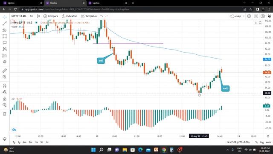This screenshot has height=154, width=273.
Task: Open the vwap layout cloud menu
Action: click(x=237, y=16)
